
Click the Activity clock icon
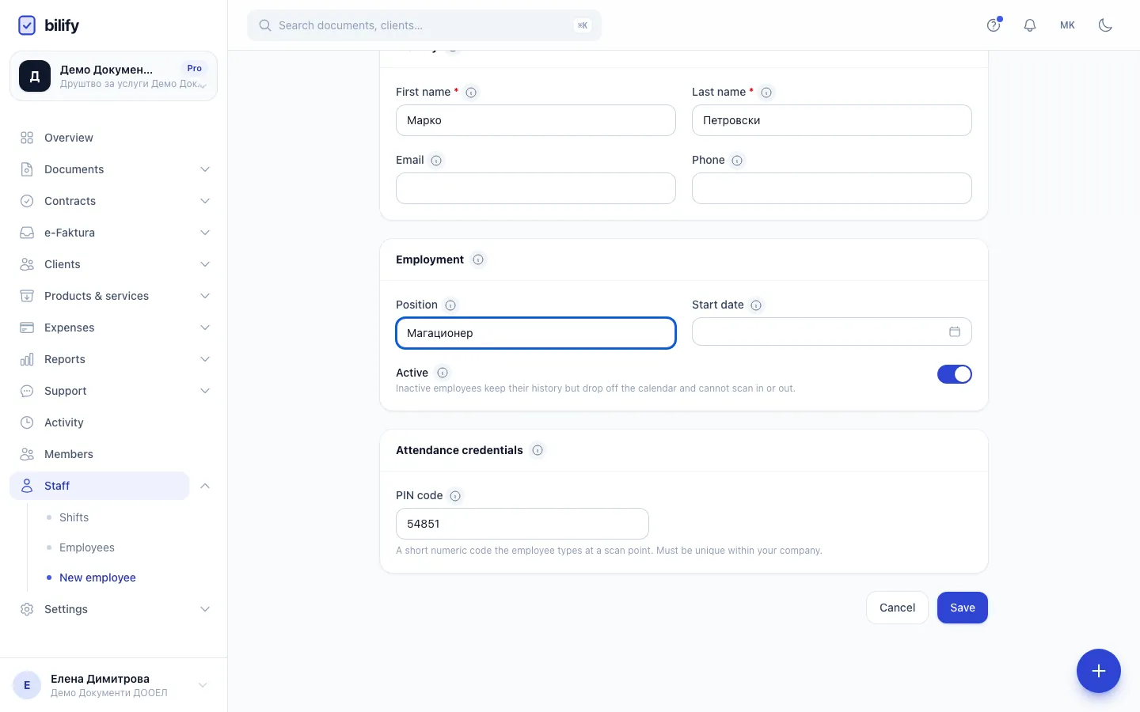(x=27, y=422)
